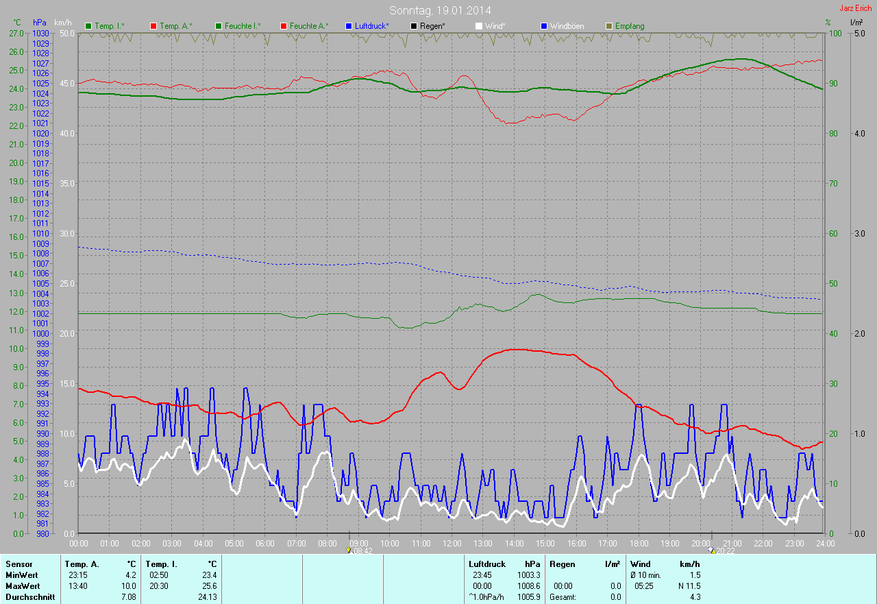Image resolution: width=877 pixels, height=604 pixels.
Task: Click the outdoor maximum value 10.0
Action: [x=129, y=586]
